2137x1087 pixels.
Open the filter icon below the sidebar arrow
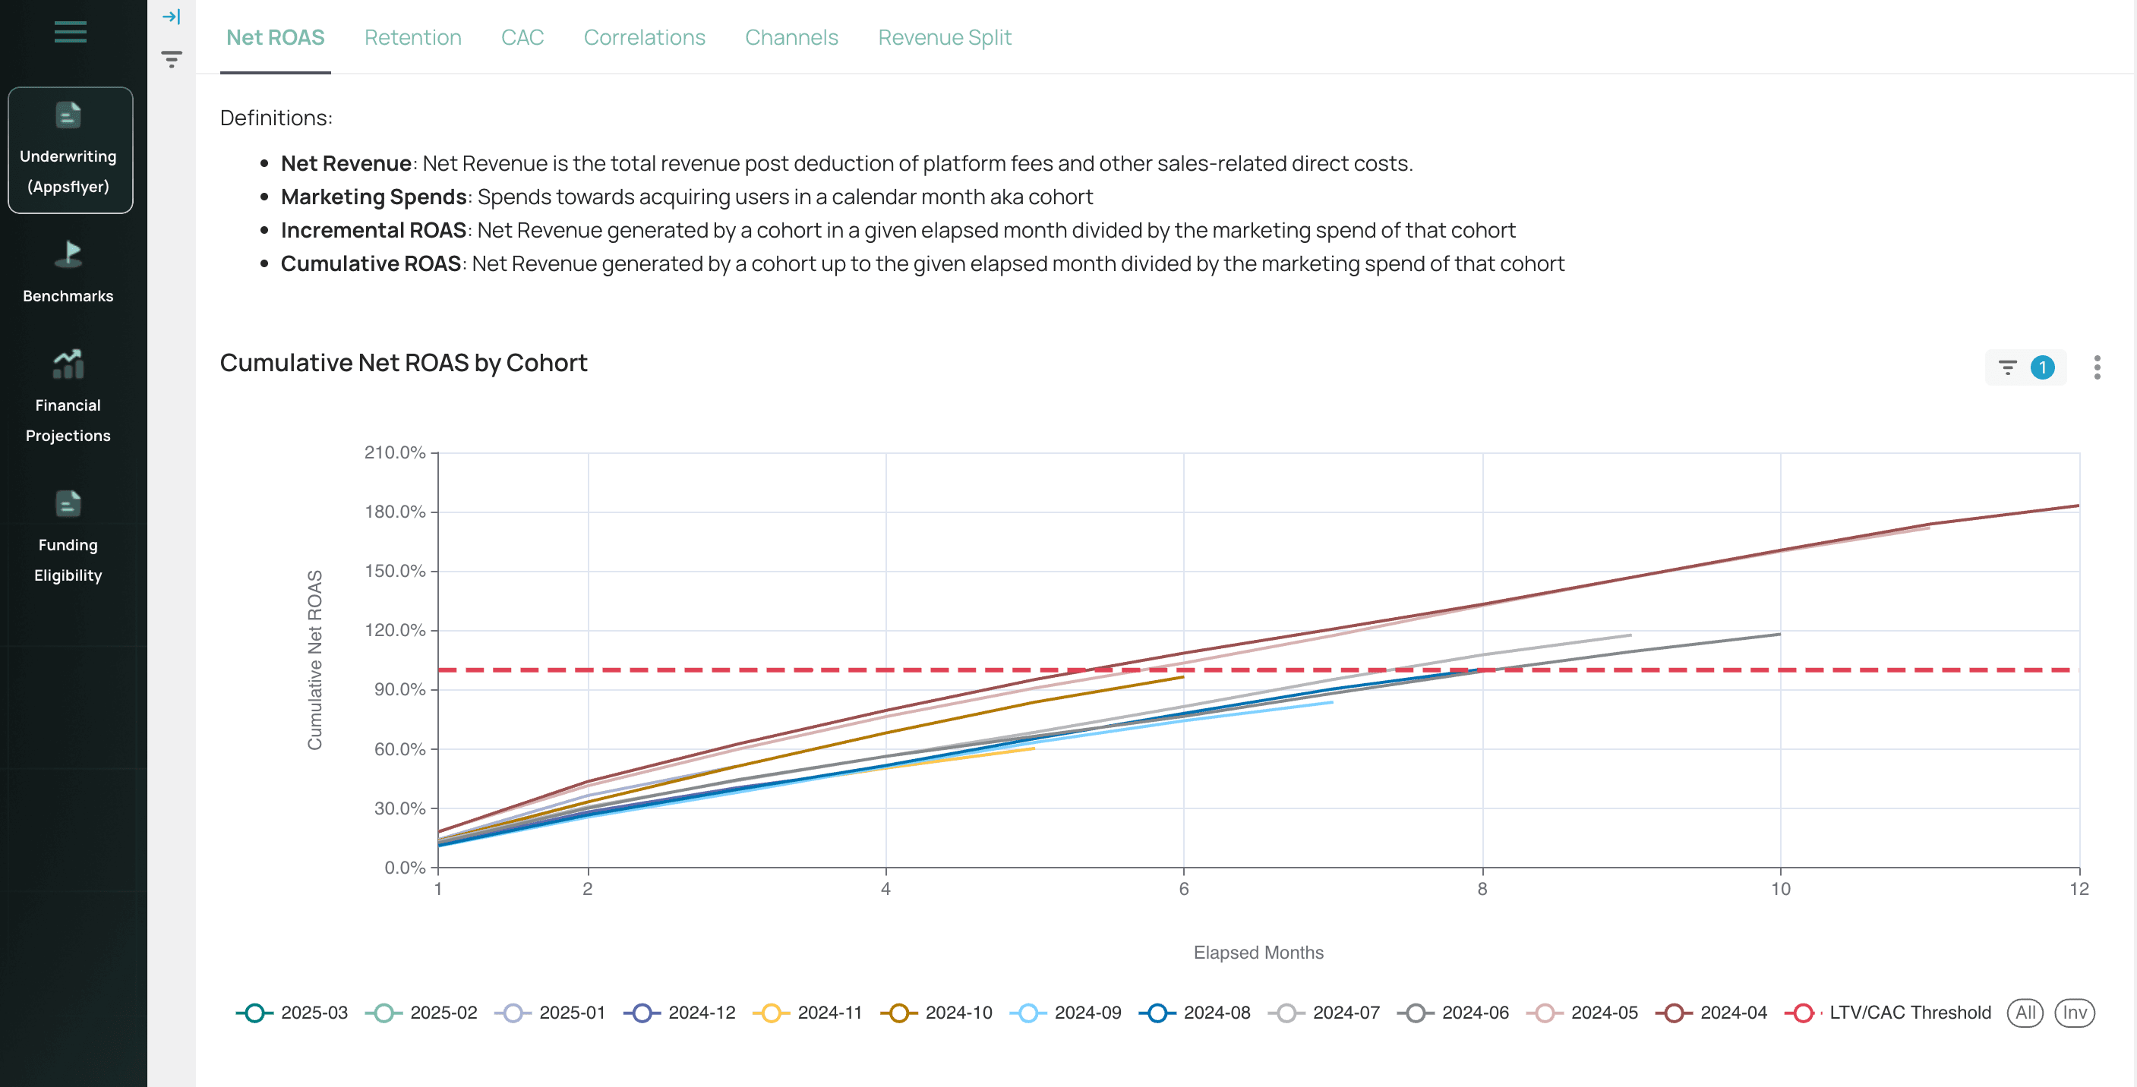pyautogui.click(x=171, y=59)
